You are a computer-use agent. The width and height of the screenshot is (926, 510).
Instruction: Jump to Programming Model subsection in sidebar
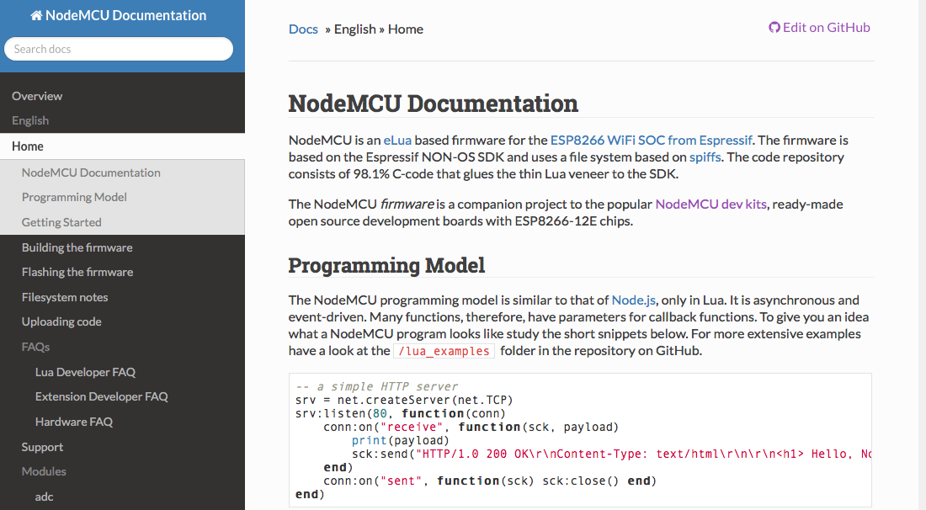(x=74, y=197)
